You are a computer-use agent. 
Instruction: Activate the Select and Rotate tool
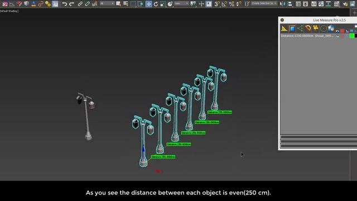(x=156, y=4)
